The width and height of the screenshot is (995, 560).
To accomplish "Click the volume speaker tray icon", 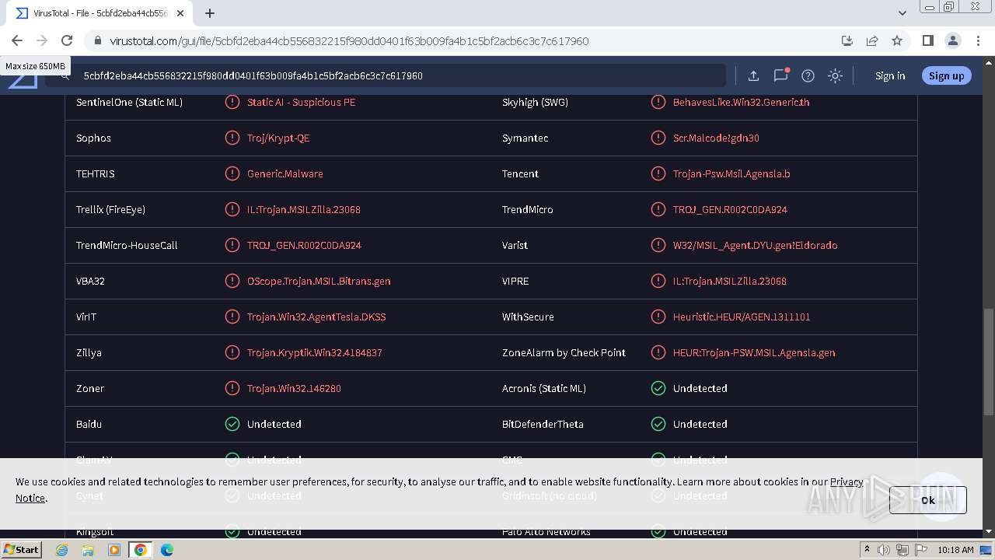I will [884, 550].
